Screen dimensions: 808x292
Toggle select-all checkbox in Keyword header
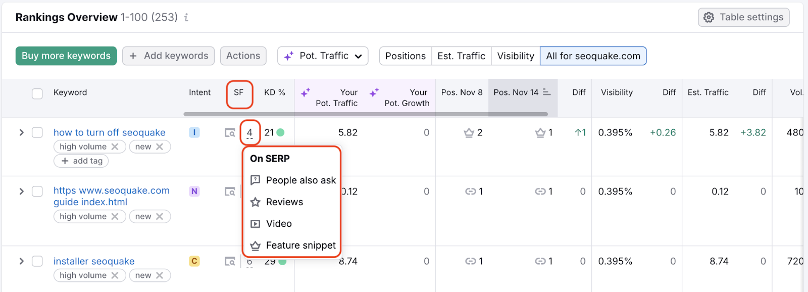tap(37, 93)
